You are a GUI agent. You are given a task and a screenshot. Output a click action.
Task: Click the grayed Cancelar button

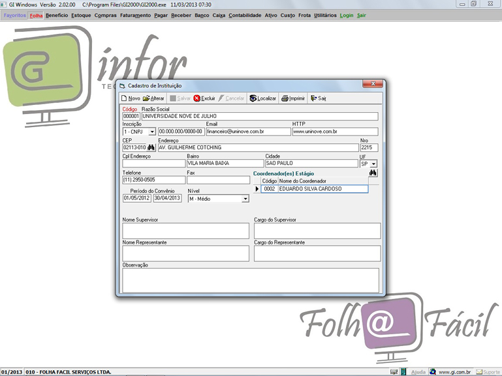coord(231,98)
